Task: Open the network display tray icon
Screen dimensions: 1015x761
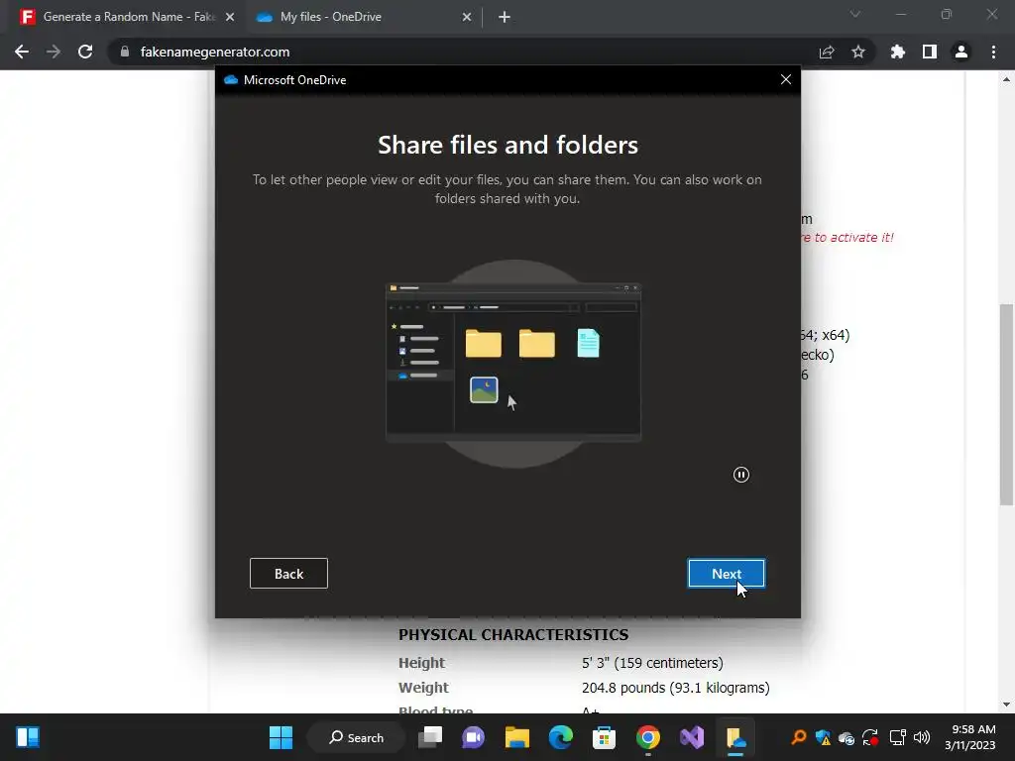Action: point(897,737)
